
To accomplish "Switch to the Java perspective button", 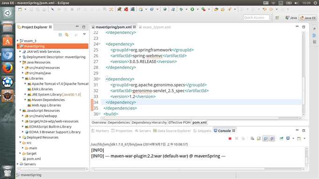I will click(x=291, y=18).
